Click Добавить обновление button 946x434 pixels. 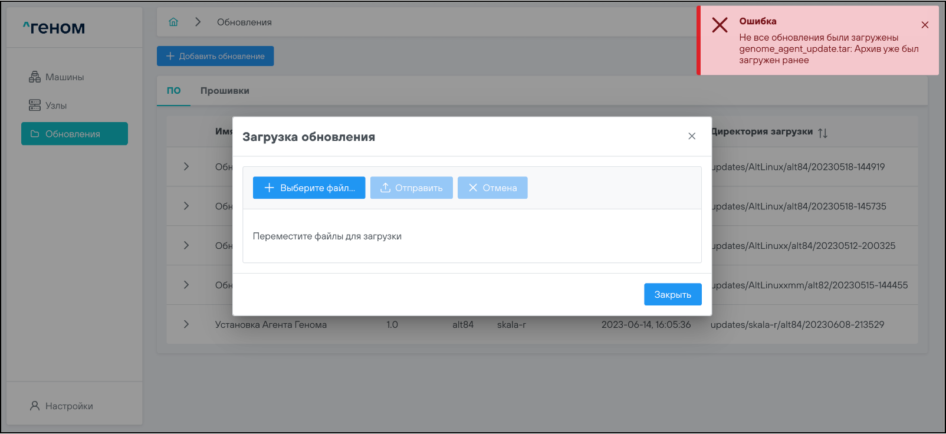tap(215, 56)
